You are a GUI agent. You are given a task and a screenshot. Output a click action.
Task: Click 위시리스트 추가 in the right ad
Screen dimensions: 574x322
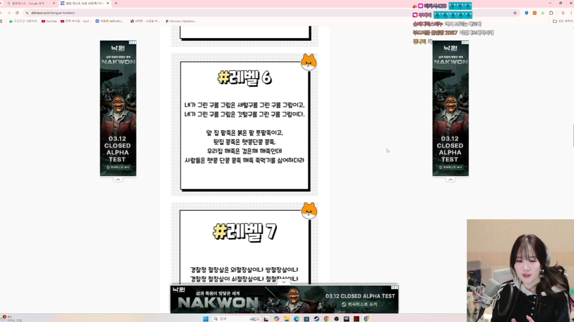click(x=450, y=167)
